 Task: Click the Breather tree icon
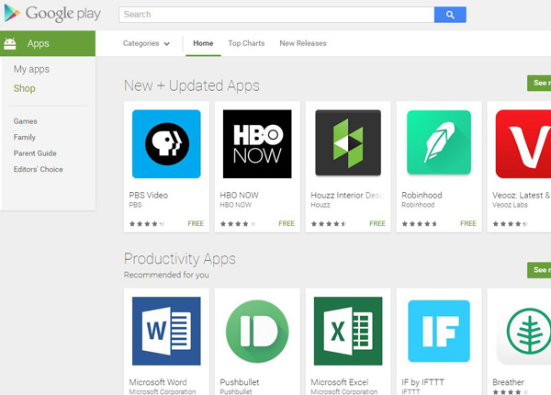[x=525, y=332]
